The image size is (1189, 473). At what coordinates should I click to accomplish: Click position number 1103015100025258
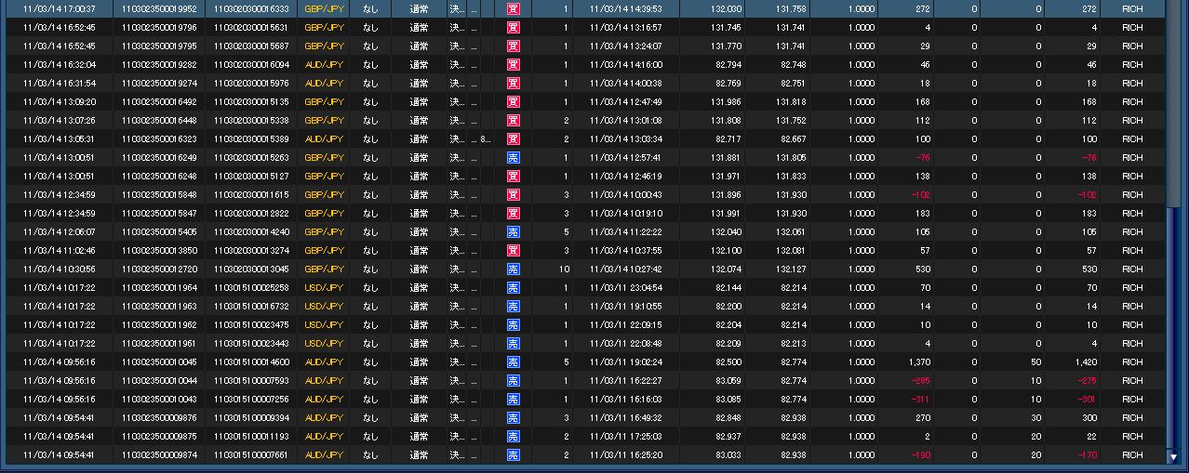[x=252, y=288]
